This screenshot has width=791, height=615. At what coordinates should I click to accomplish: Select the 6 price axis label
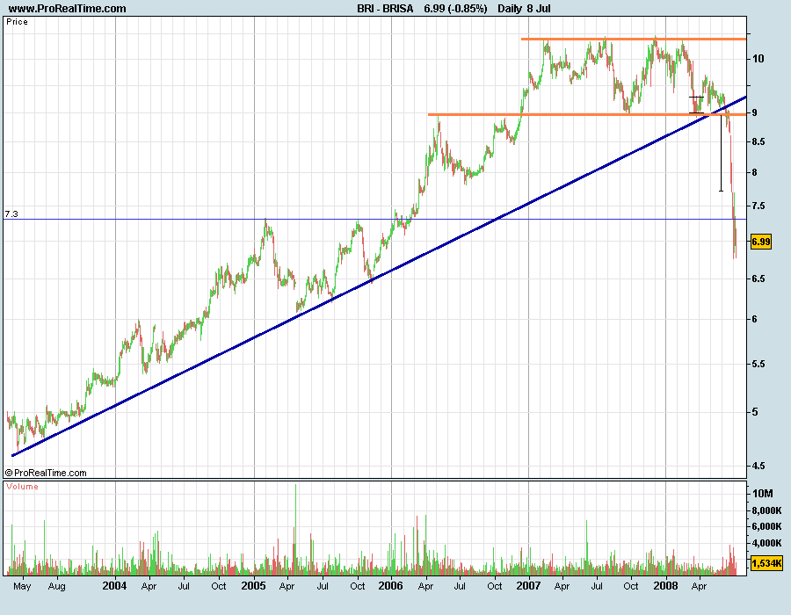point(754,319)
